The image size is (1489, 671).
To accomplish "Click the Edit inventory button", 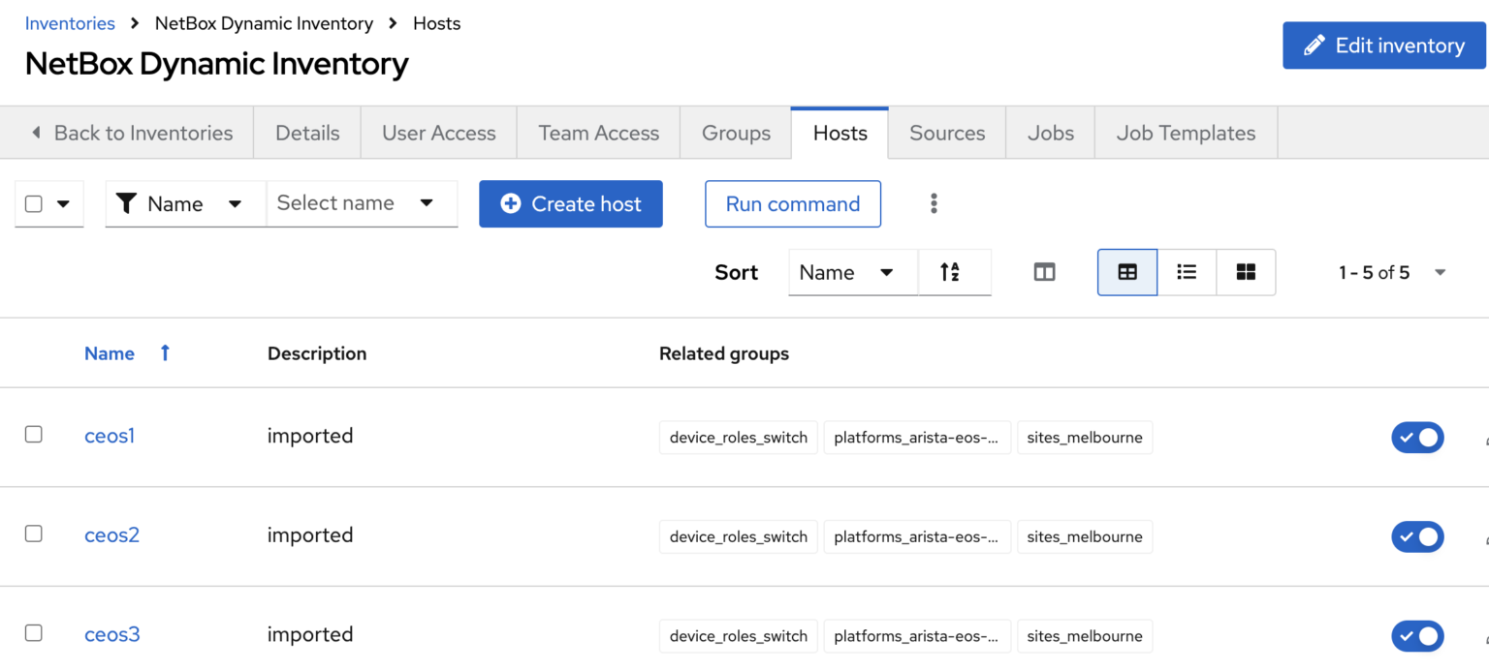I will point(1383,45).
